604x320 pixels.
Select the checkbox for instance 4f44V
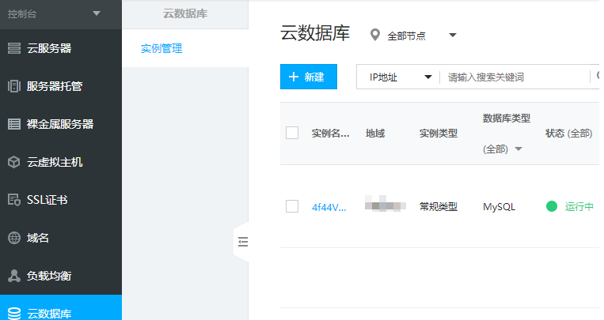[292, 206]
